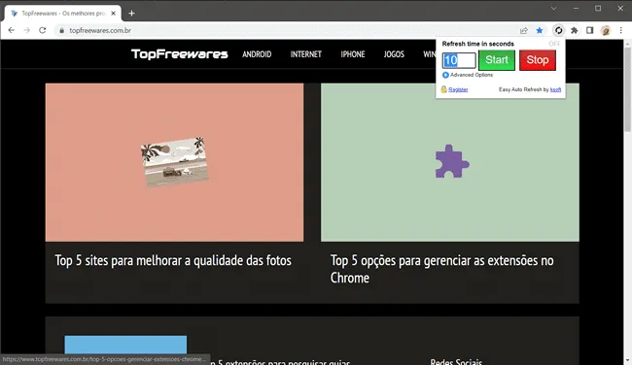Open the new tab plus button
Viewport: 632px width, 365px height.
(131, 14)
